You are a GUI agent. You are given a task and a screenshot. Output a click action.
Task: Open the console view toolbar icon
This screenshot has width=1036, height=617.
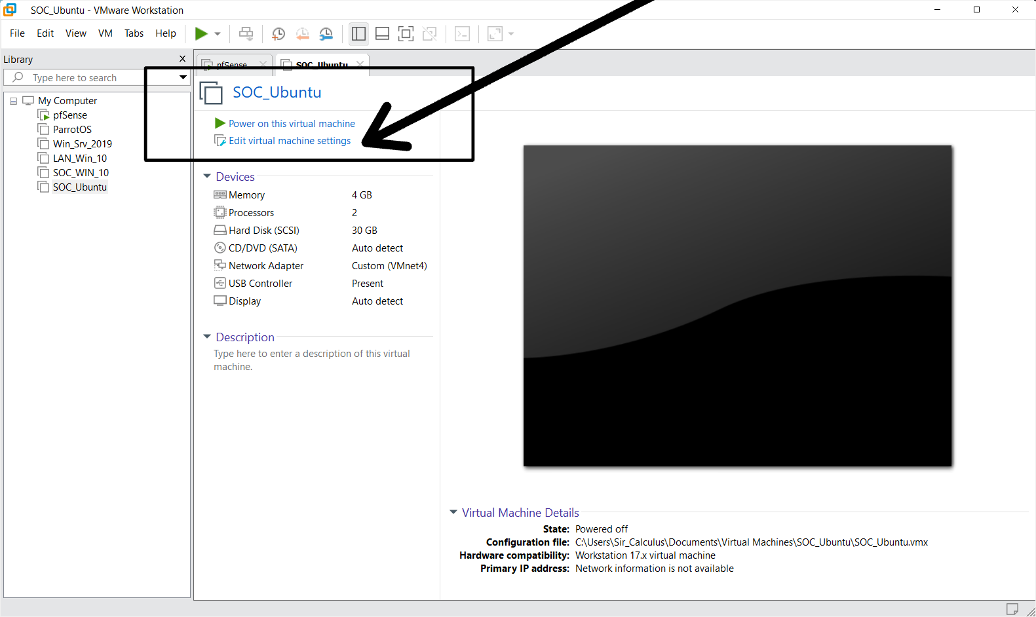[462, 34]
